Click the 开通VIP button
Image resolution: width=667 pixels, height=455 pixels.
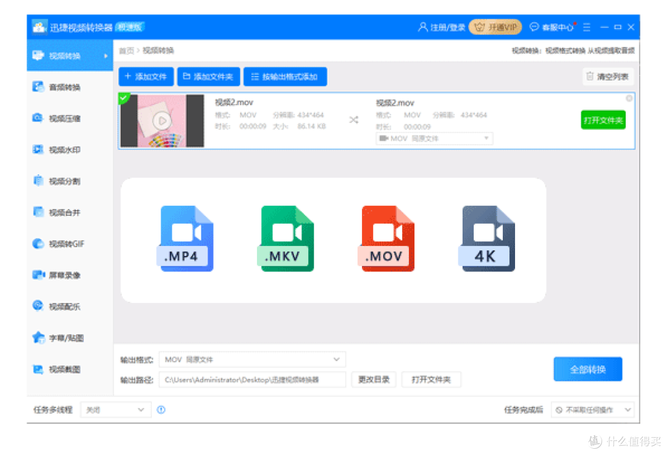(495, 27)
